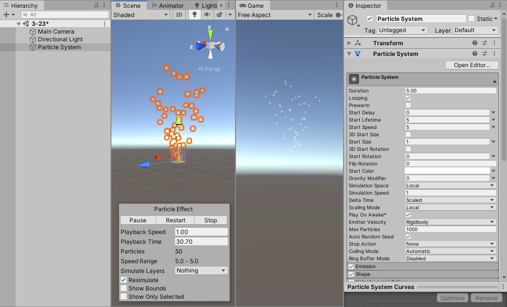Restart the particle effect playback
The width and height of the screenshot is (507, 307).
175,220
